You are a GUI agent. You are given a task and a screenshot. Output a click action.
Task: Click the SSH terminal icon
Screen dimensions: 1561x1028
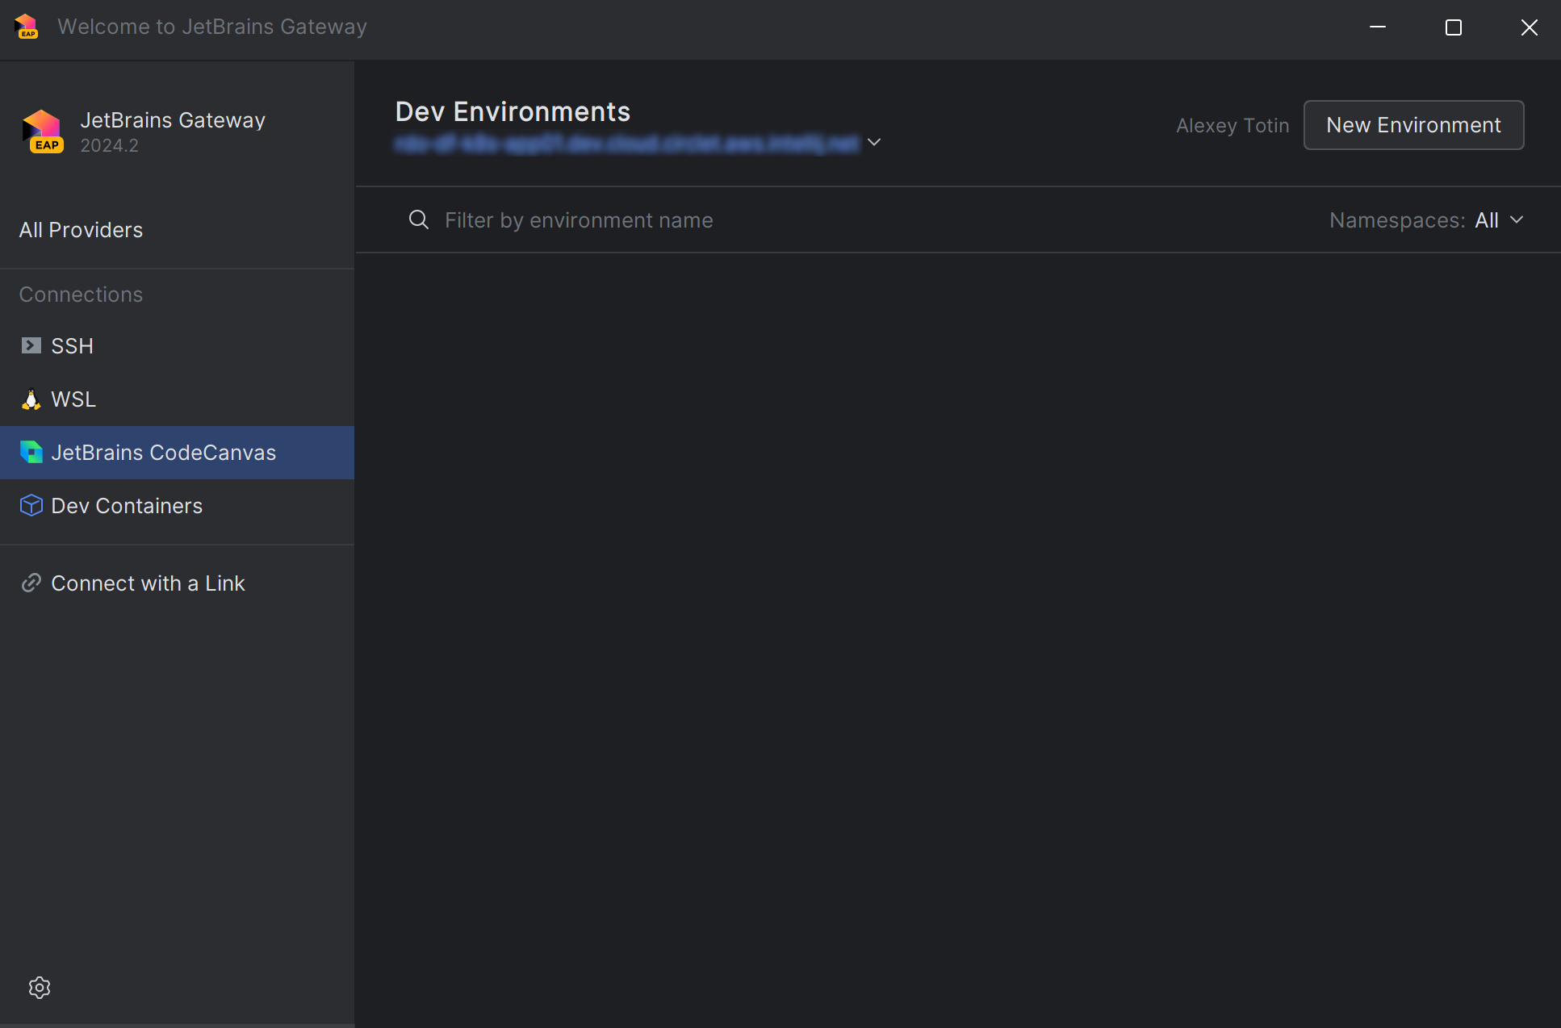coord(31,346)
